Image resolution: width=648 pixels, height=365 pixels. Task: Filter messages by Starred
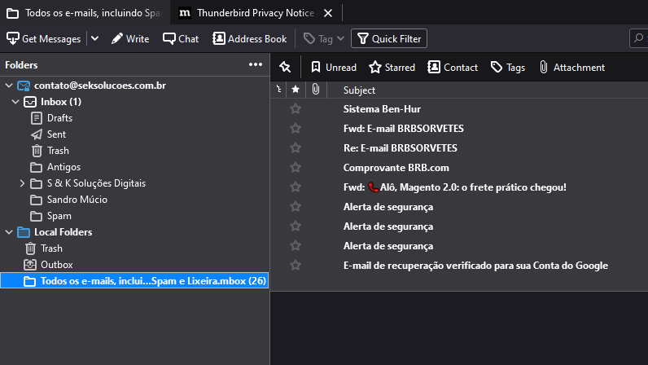(392, 68)
